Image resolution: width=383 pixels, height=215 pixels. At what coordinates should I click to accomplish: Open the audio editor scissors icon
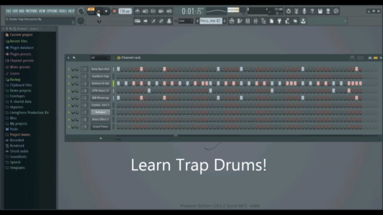[x=296, y=11]
